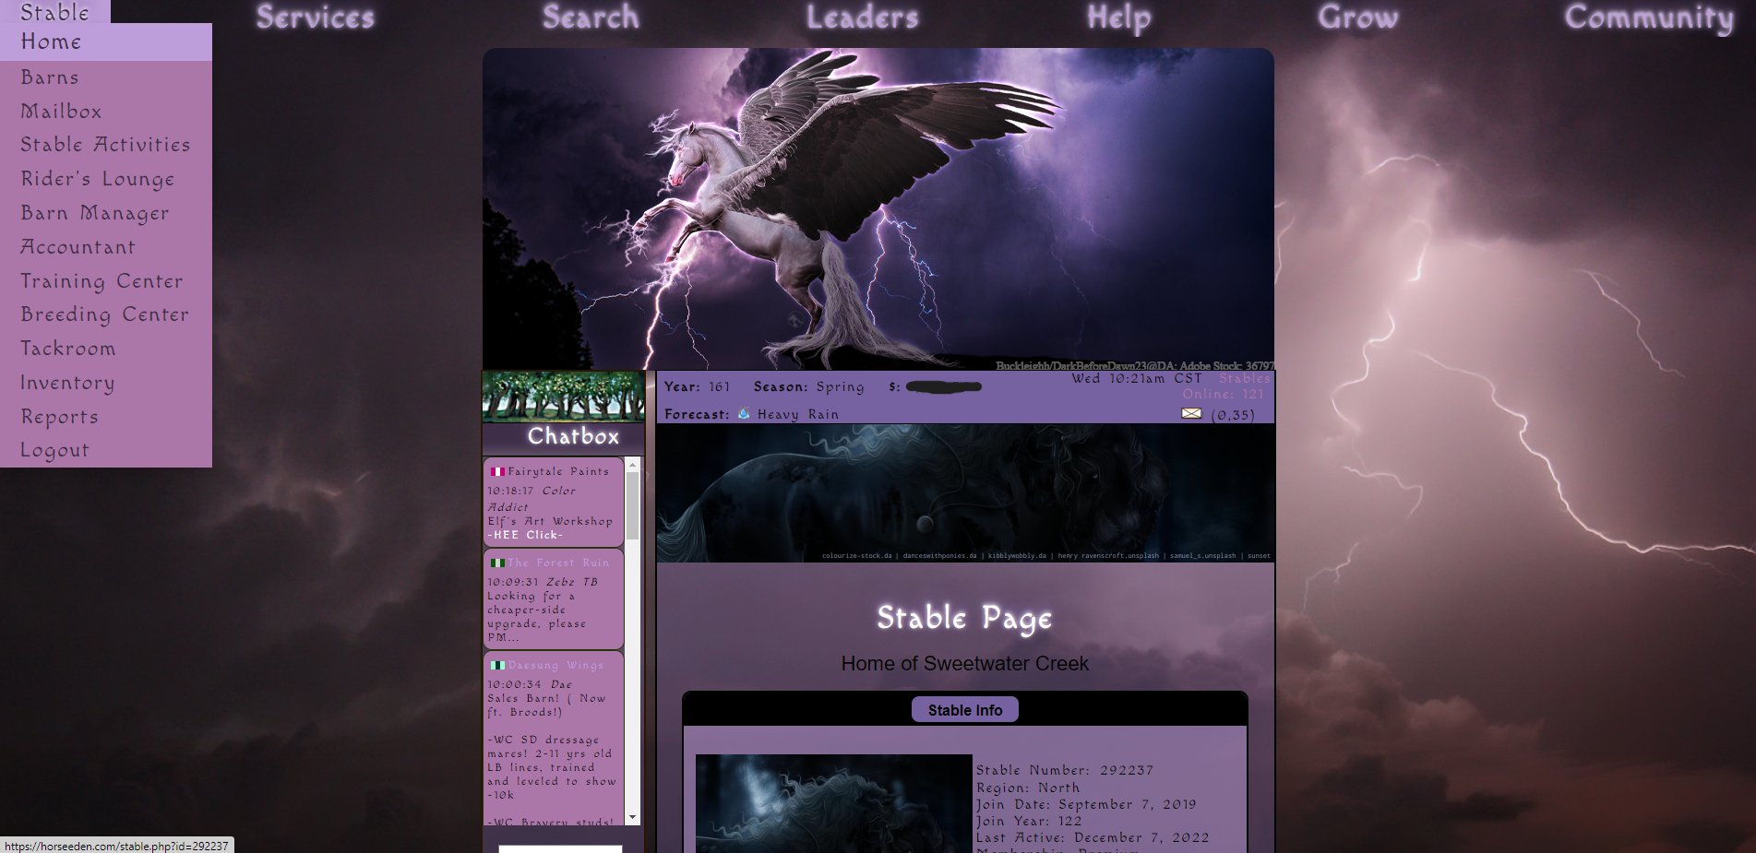Click the flag beside The Forest Ruin
This screenshot has height=853, width=1756.
tap(497, 563)
